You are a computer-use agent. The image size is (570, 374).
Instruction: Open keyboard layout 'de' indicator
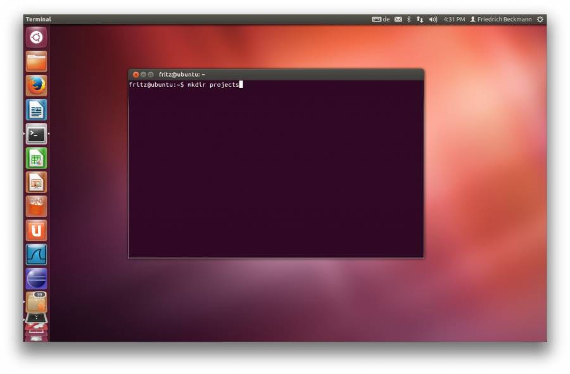coord(381,20)
